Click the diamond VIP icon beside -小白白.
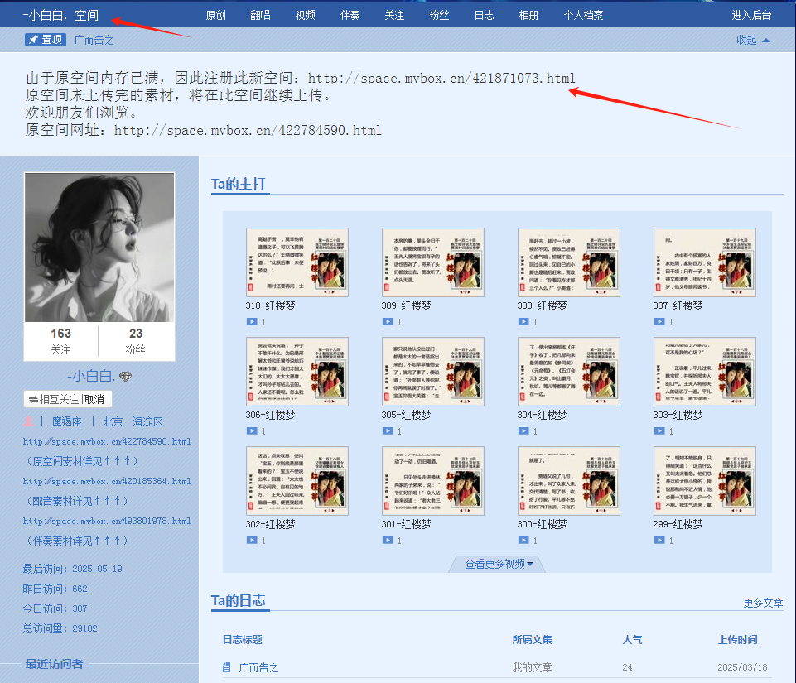This screenshot has height=683, width=796. tap(125, 378)
